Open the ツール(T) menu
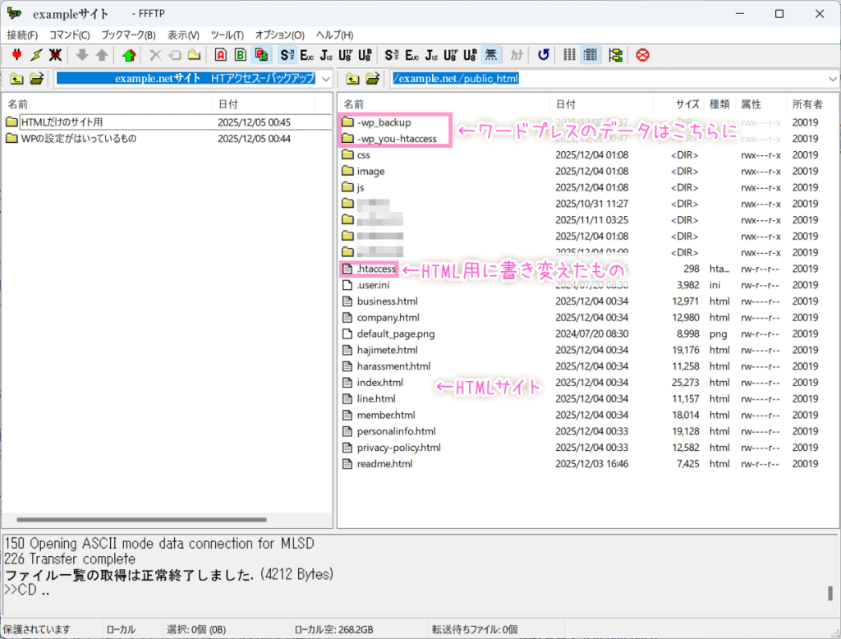This screenshot has height=639, width=841. [x=227, y=35]
